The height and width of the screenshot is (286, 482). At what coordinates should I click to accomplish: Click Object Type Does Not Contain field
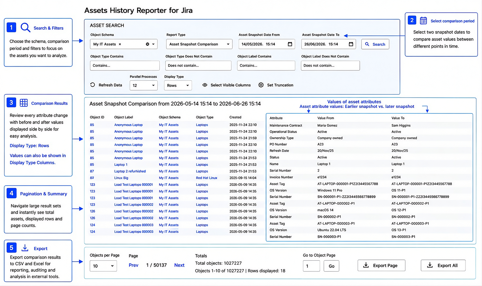(x=198, y=65)
